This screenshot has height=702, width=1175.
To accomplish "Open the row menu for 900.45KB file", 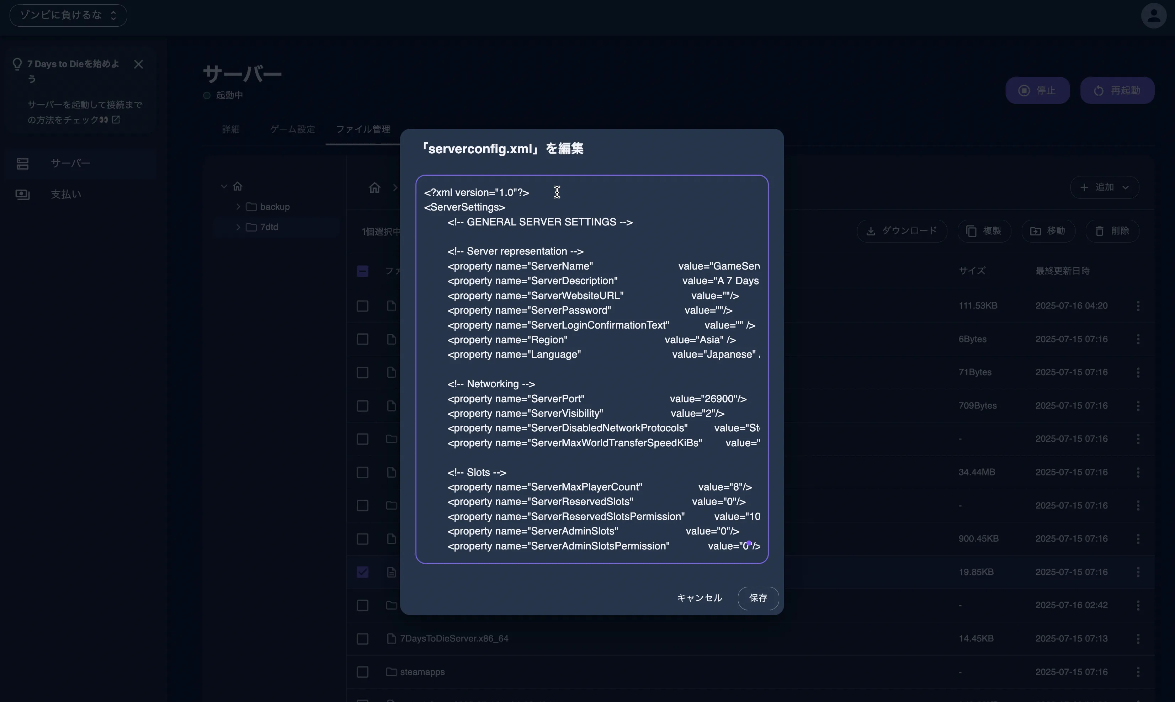I will click(x=1138, y=539).
